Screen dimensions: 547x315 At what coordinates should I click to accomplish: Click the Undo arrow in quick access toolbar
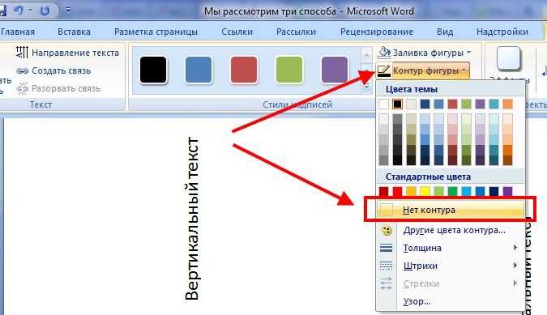coord(19,11)
